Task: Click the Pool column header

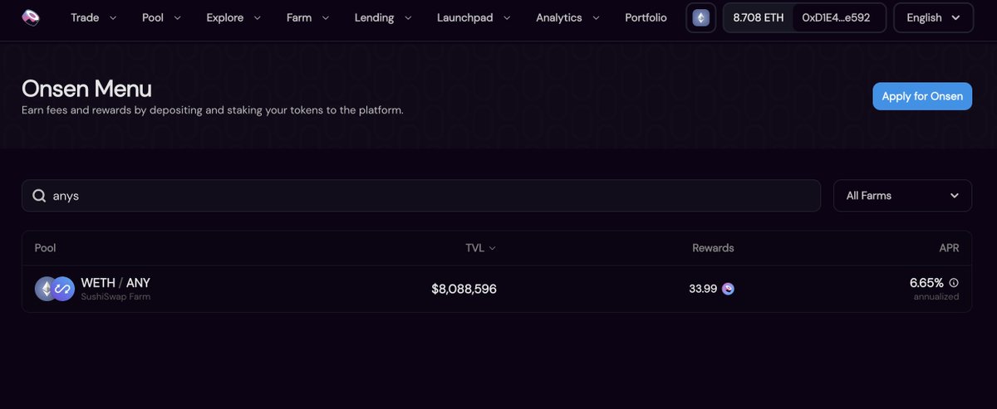Action: (45, 248)
